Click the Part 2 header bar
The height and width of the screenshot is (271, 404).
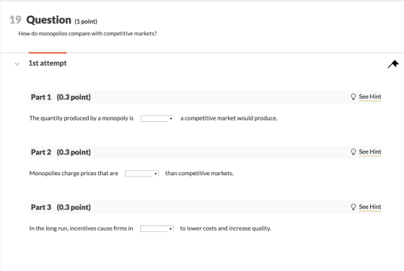[x=206, y=152]
